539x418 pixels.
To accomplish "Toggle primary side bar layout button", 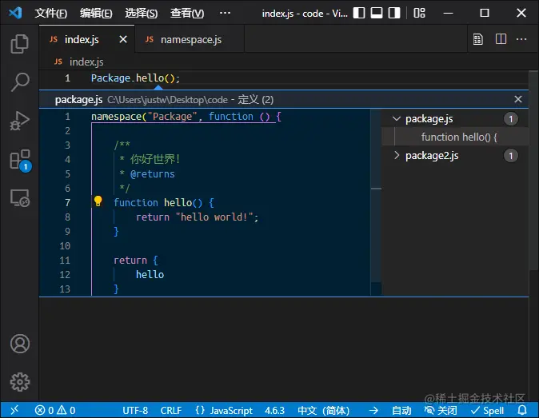I will click(359, 13).
